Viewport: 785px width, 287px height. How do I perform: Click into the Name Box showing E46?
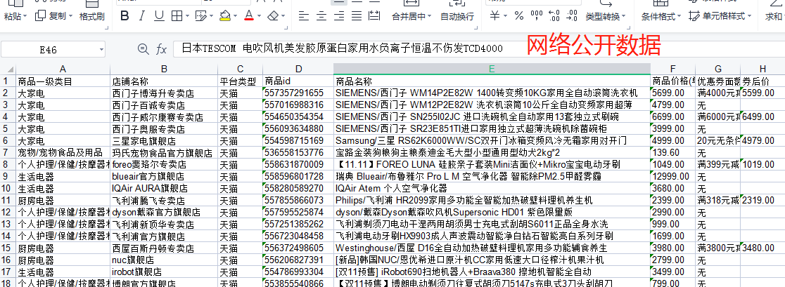(49, 49)
